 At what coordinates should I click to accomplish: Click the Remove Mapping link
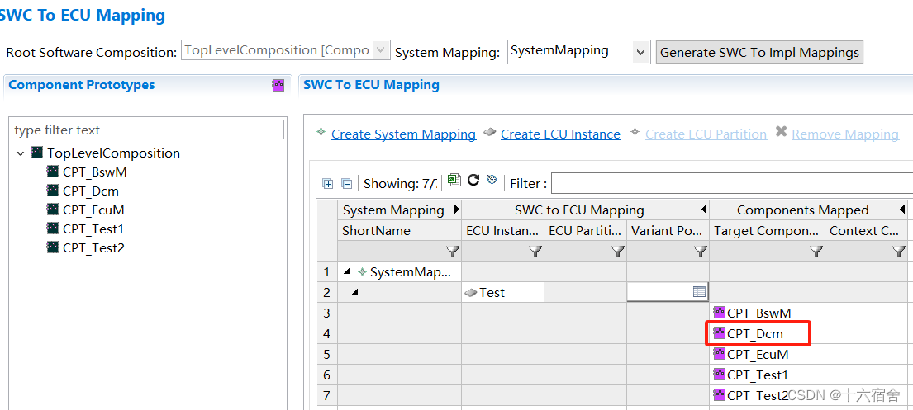click(845, 134)
